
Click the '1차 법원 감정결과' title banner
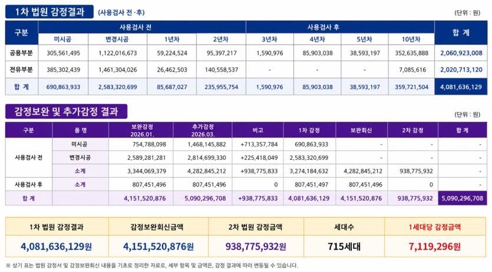click(49, 12)
